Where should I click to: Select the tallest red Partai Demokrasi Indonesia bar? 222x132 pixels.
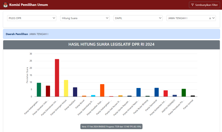click(57, 78)
